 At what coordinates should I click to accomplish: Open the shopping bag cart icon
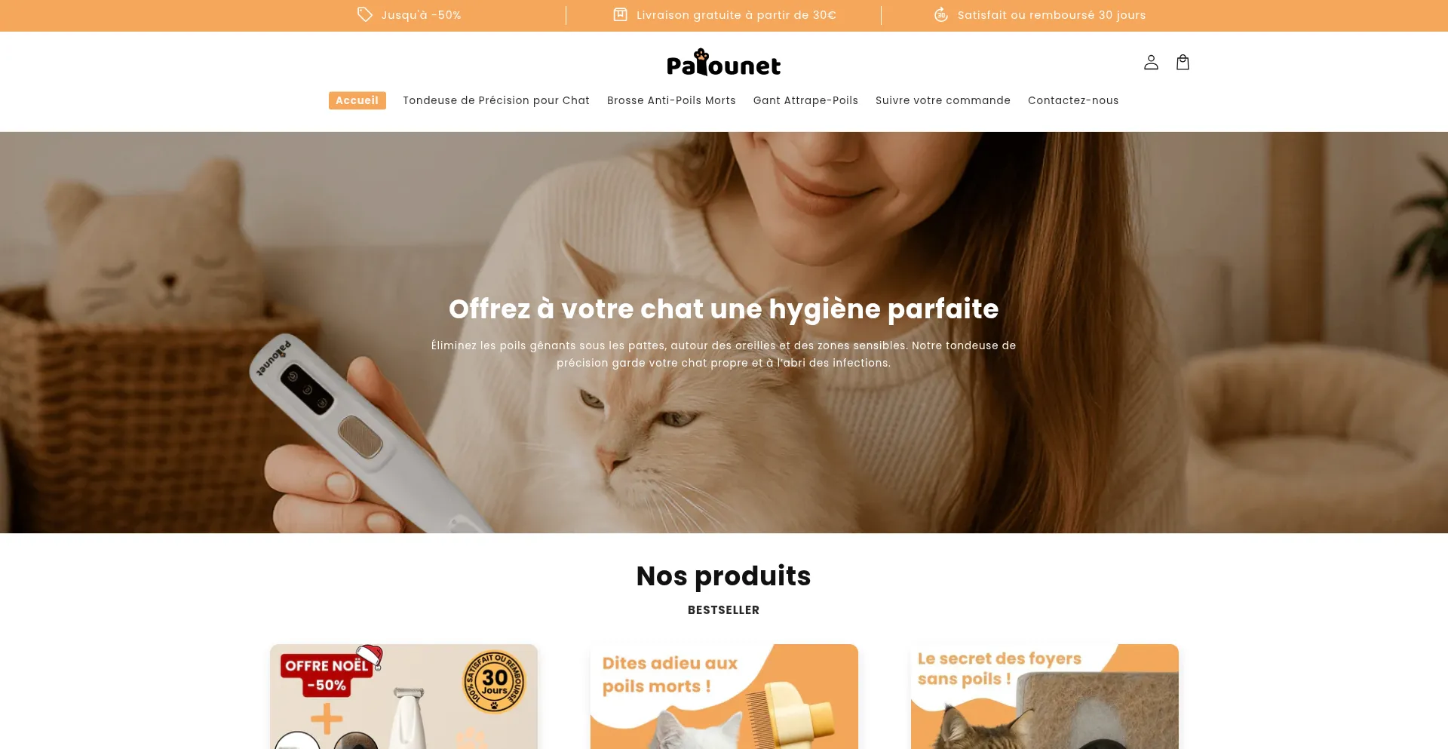click(x=1183, y=63)
